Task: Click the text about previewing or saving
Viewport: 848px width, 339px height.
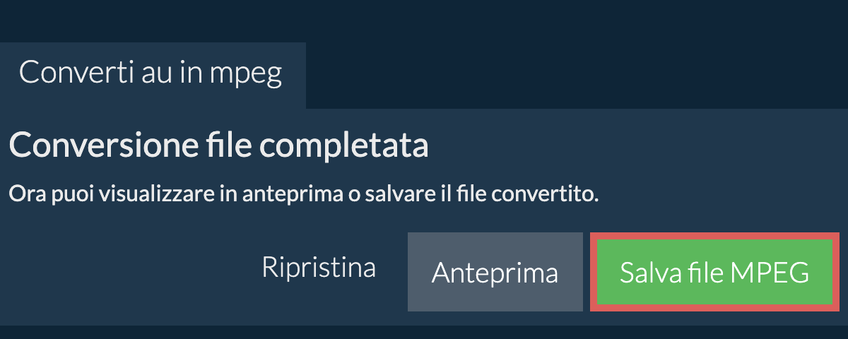Action: coord(304,194)
